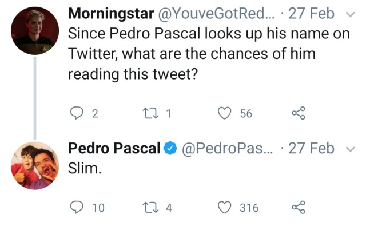Reply to Morningstar's tweet via comment icon
This screenshot has height=226, width=366.
77,113
